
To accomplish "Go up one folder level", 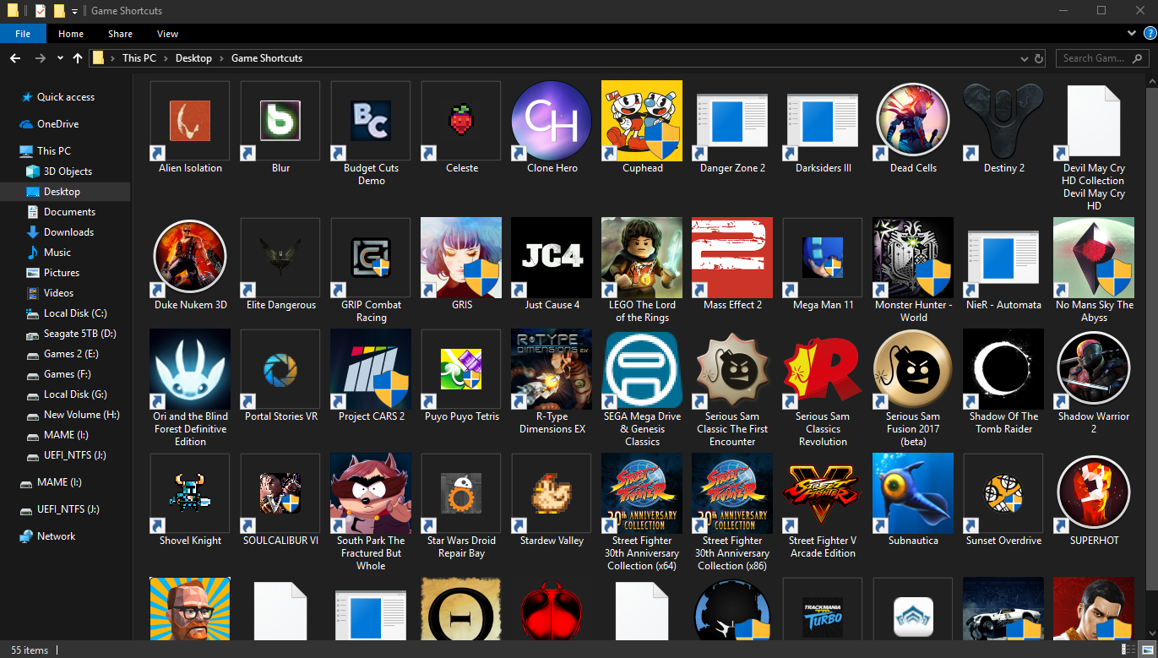I will click(78, 58).
